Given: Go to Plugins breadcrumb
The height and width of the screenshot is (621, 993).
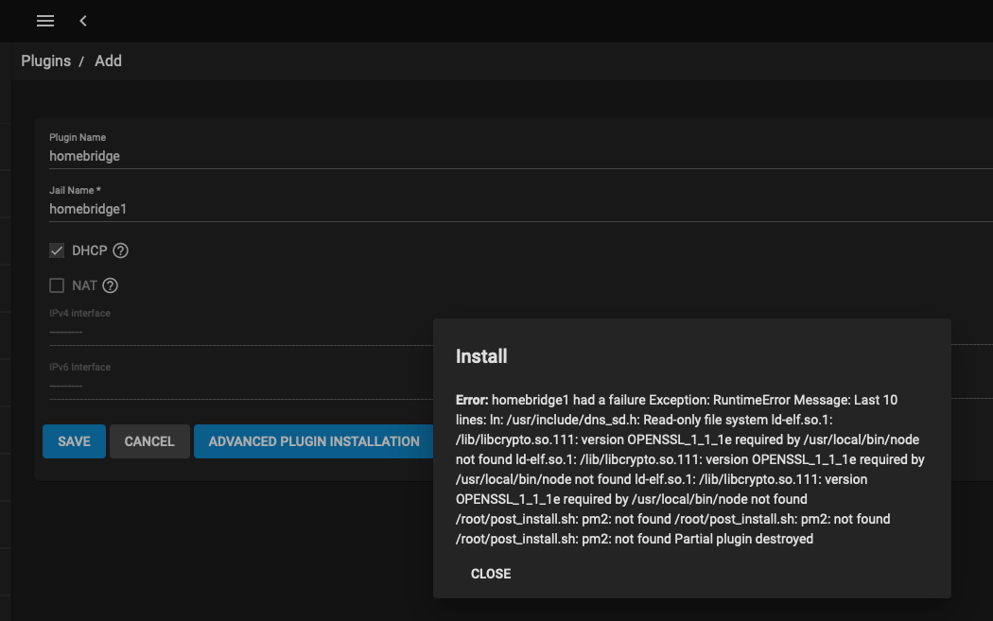Looking at the screenshot, I should (x=46, y=60).
